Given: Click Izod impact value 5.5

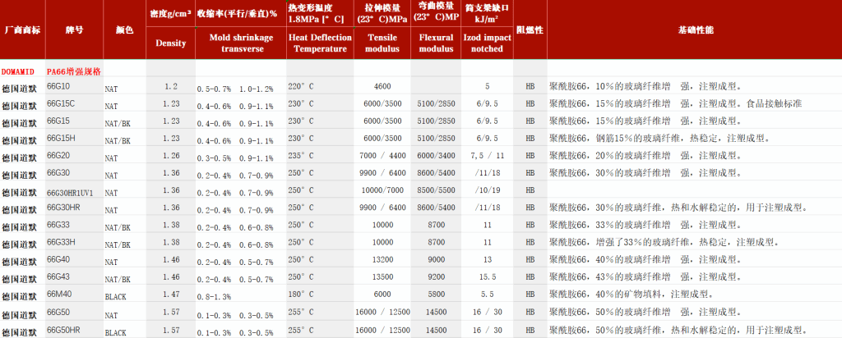Looking at the screenshot, I should pos(487,295).
